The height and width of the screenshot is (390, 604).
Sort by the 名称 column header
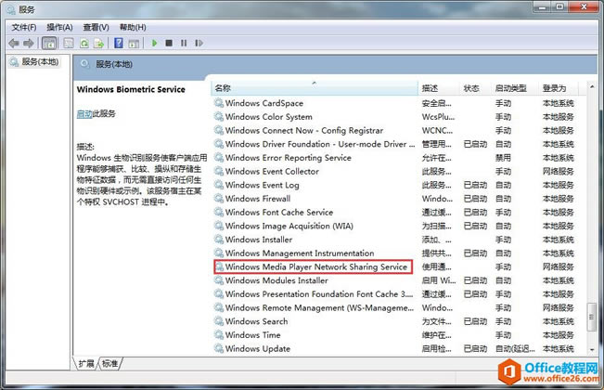[x=315, y=88]
